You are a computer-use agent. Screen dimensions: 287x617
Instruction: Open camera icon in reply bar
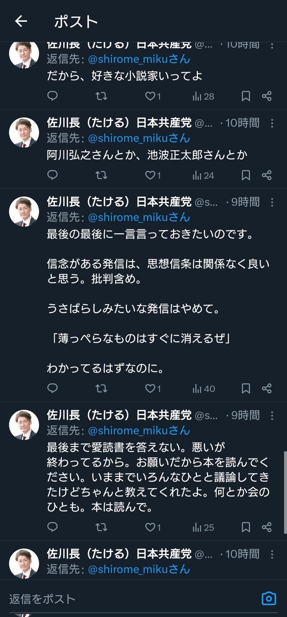(268, 598)
